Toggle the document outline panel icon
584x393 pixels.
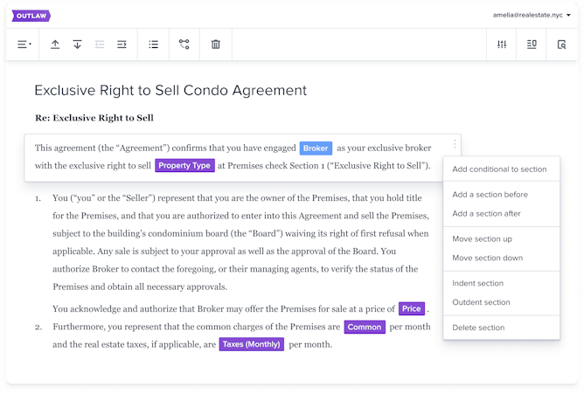[x=532, y=45]
